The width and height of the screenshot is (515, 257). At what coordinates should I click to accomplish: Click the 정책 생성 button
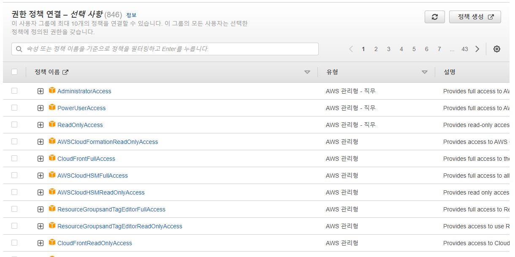pos(475,17)
